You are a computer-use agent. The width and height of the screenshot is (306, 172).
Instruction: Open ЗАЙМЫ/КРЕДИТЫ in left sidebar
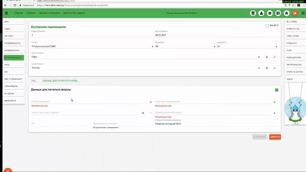[14, 86]
